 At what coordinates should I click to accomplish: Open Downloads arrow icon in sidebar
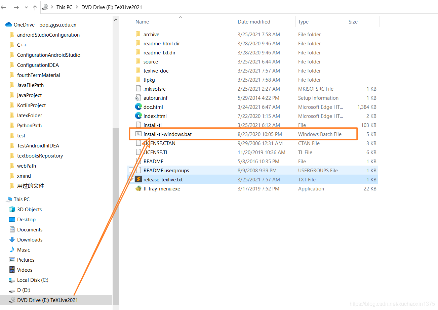point(12,239)
